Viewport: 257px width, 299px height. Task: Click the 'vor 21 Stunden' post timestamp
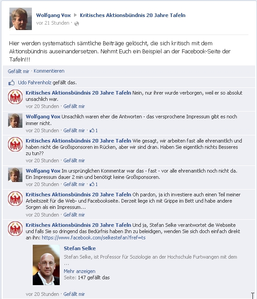click(52, 23)
